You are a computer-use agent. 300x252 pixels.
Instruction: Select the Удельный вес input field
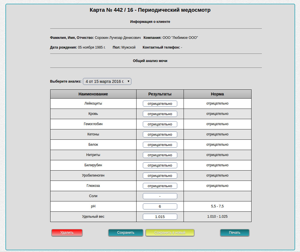coord(160,217)
